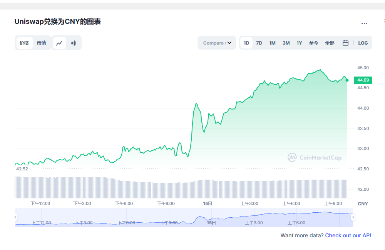
Task: Choose the 至今 (YTD) time range
Action: pos(313,43)
